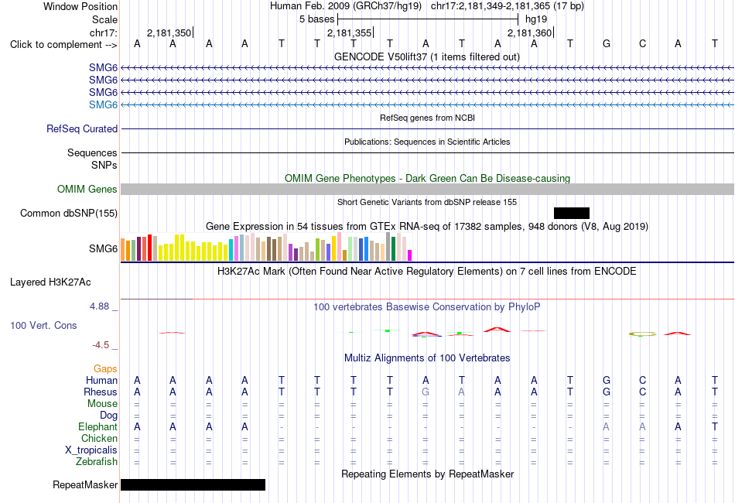Open the light-blue SMG6 transcript label
The height and width of the screenshot is (503, 735).
pos(103,104)
